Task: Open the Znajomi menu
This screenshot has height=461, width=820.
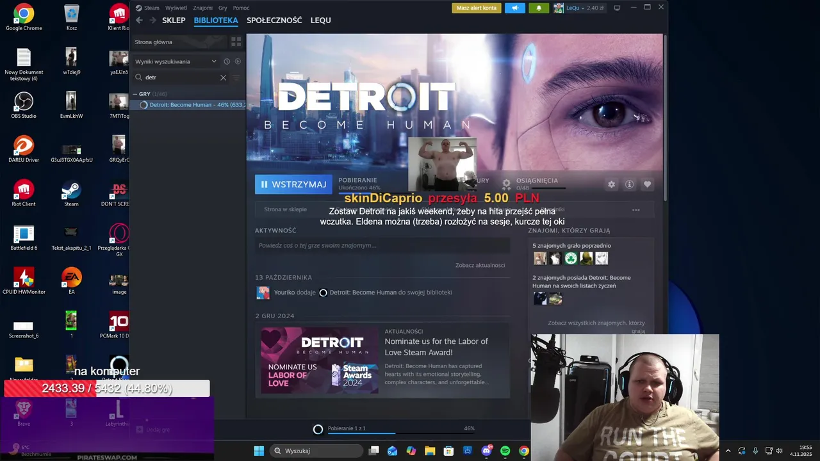Action: point(203,8)
